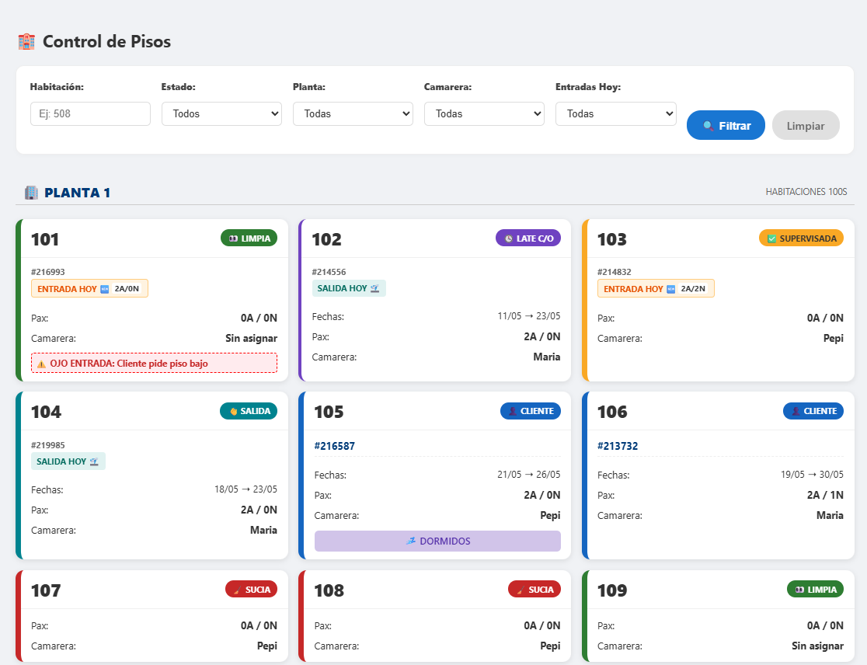Open reservation link #216587 in room 105
This screenshot has width=867, height=665.
pyautogui.click(x=335, y=446)
